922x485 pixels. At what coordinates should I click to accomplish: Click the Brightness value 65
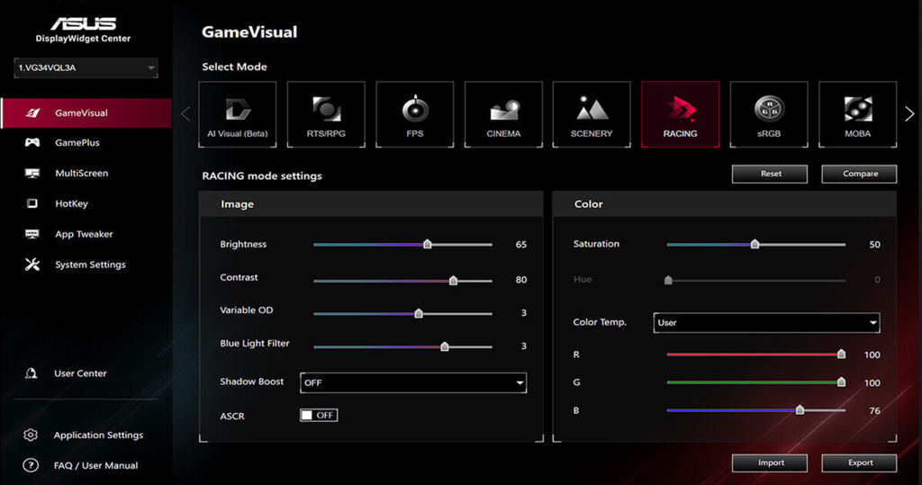coord(521,245)
